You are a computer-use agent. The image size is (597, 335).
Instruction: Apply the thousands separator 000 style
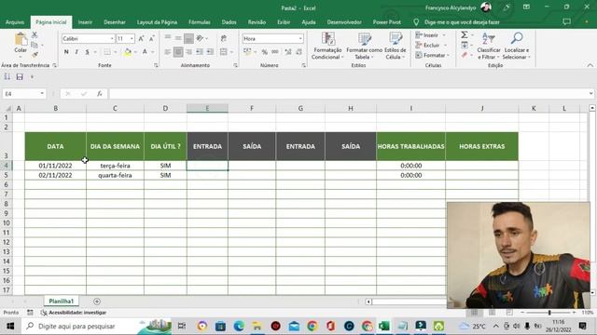(x=275, y=52)
